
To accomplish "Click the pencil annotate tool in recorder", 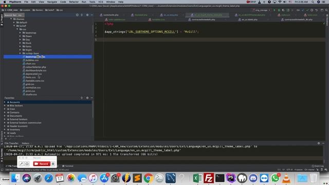I will click(x=21, y=163).
